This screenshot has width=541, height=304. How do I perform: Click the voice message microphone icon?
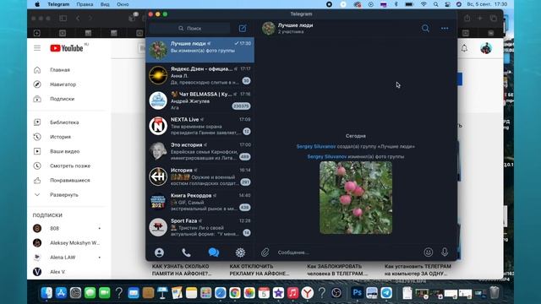(x=445, y=252)
